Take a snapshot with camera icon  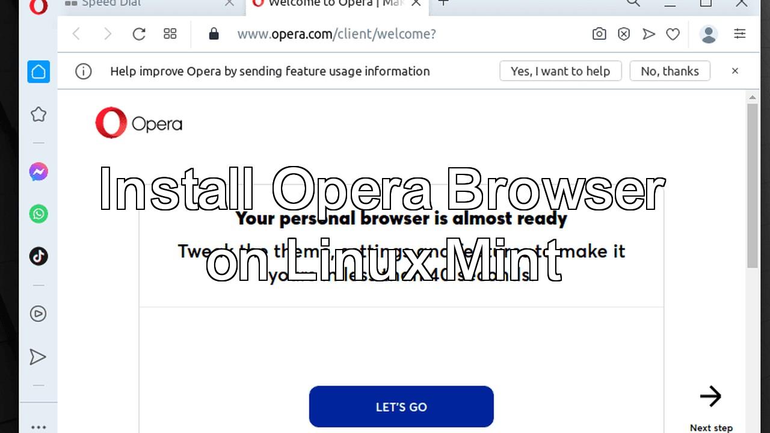click(599, 34)
